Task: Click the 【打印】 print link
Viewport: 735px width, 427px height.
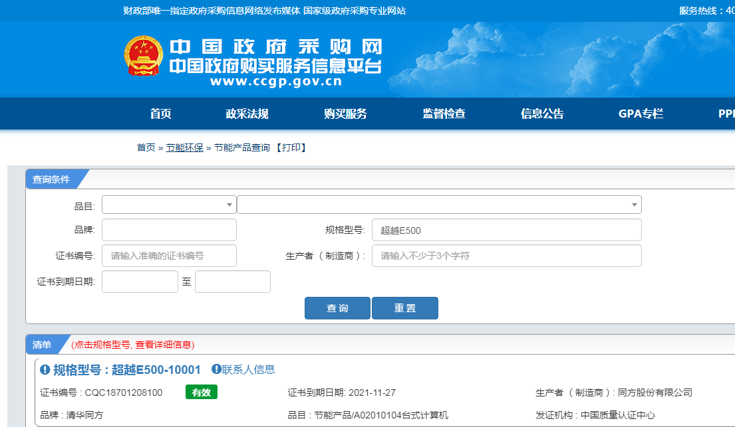Action: 291,147
